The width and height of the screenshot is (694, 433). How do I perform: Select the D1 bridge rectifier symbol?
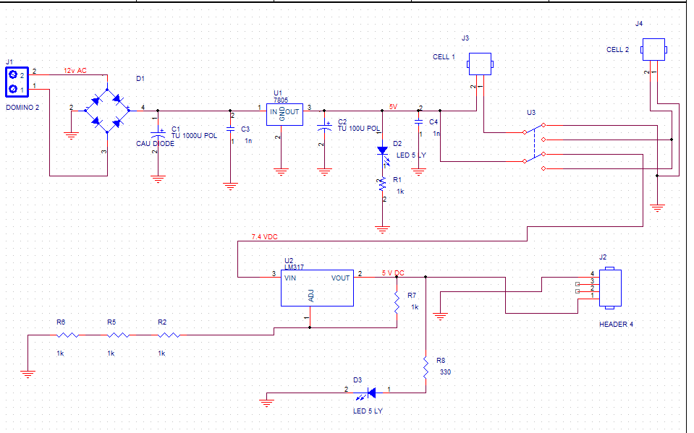(x=107, y=111)
